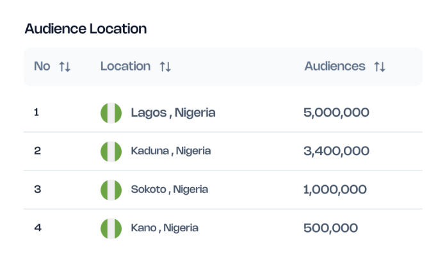Select the Kaduna, Nigeria location name
The height and width of the screenshot is (264, 436).
(x=170, y=151)
